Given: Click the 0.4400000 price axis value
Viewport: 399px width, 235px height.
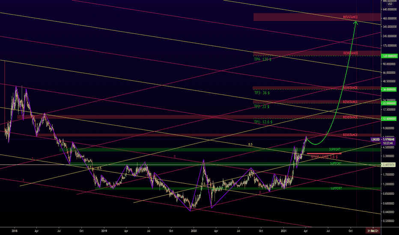Looking at the screenshot, I should pyautogui.click(x=389, y=212).
